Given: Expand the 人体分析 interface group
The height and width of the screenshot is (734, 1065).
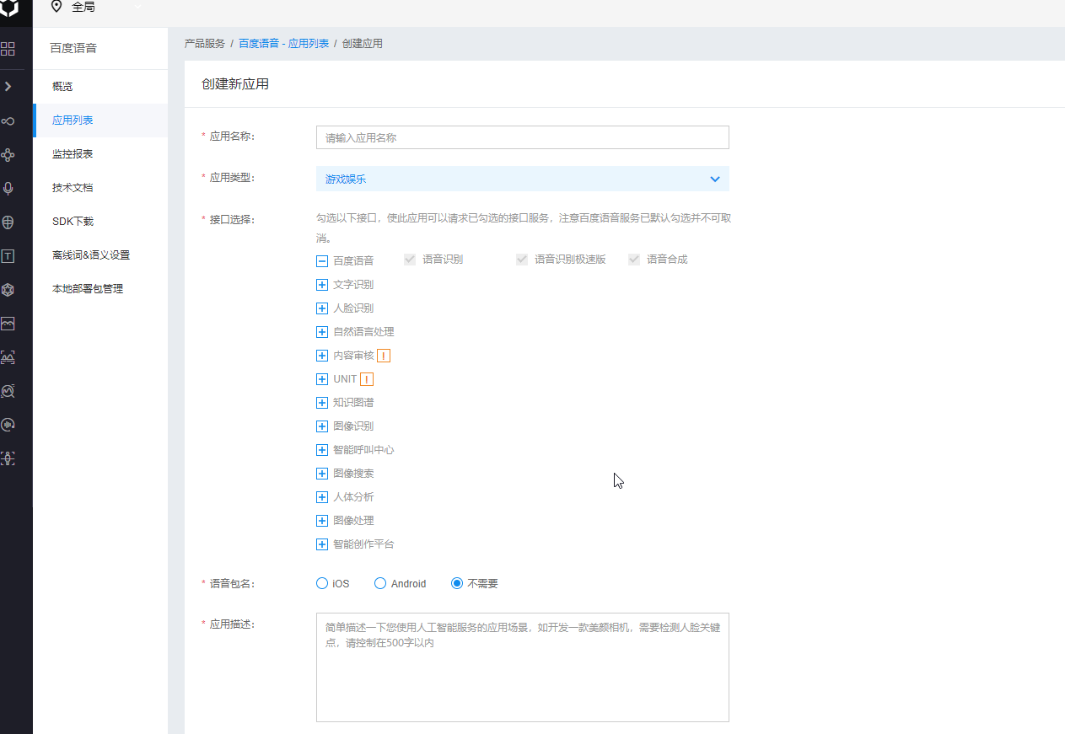Looking at the screenshot, I should click(x=322, y=497).
